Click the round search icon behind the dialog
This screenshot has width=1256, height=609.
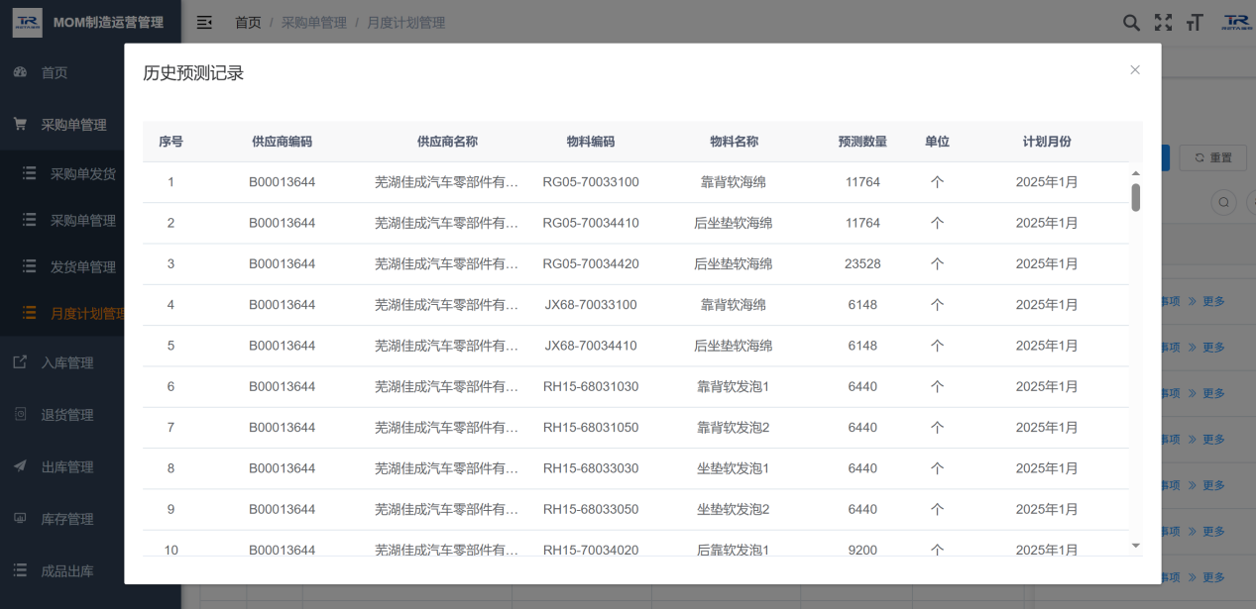click(1224, 202)
